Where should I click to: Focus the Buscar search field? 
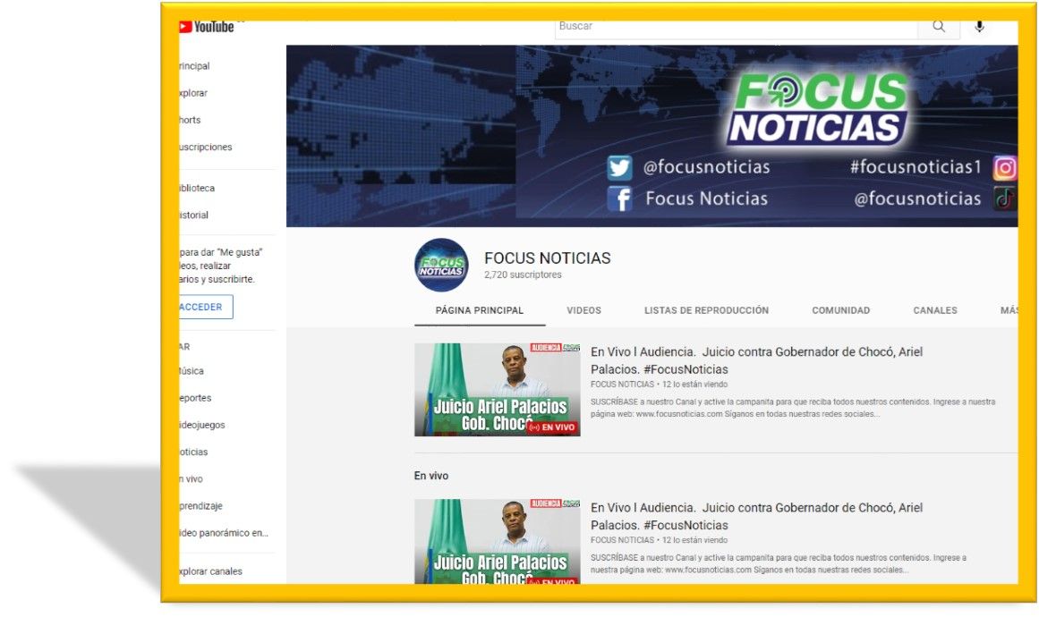[x=737, y=28]
